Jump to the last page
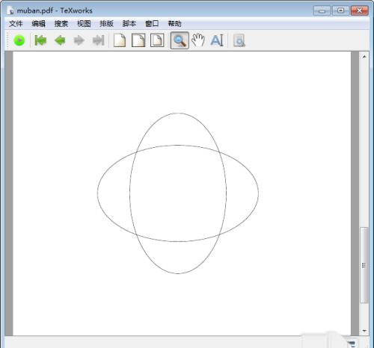The image size is (374, 348). click(x=98, y=40)
